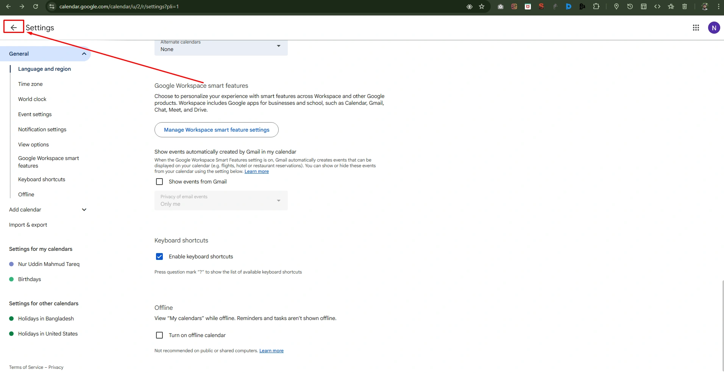Screen dimensions: 724x373
Task: Open the Chrome profile picture
Action: click(x=705, y=6)
